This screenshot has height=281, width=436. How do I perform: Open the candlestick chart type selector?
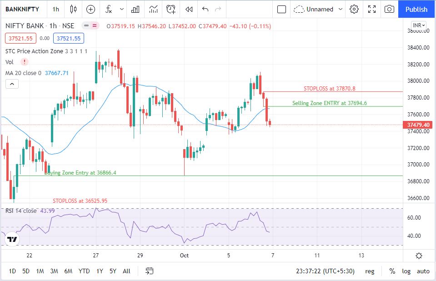point(73,9)
